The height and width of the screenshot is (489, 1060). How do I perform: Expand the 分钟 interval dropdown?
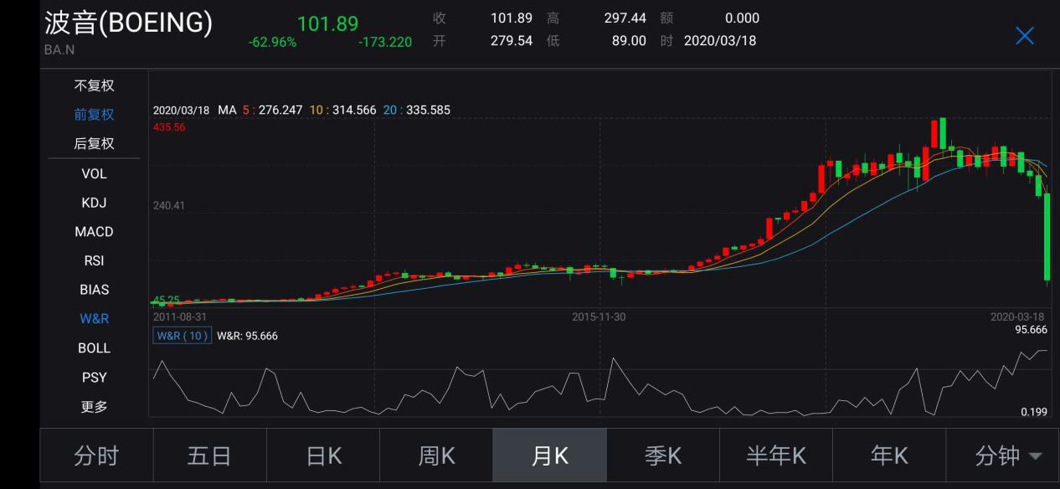[x=1007, y=456]
